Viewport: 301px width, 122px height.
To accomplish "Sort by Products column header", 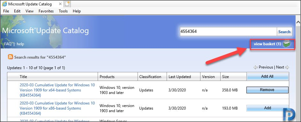I will pyautogui.click(x=107, y=77).
